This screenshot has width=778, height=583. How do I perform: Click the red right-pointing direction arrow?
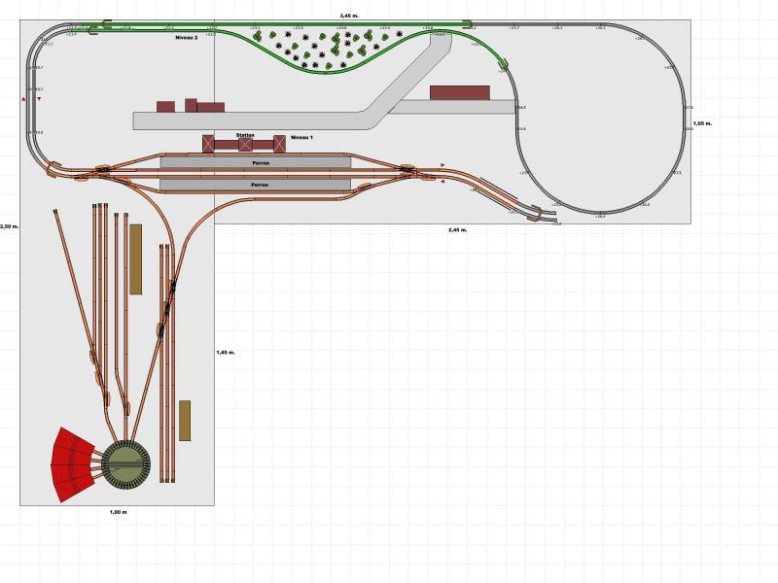pos(442,165)
